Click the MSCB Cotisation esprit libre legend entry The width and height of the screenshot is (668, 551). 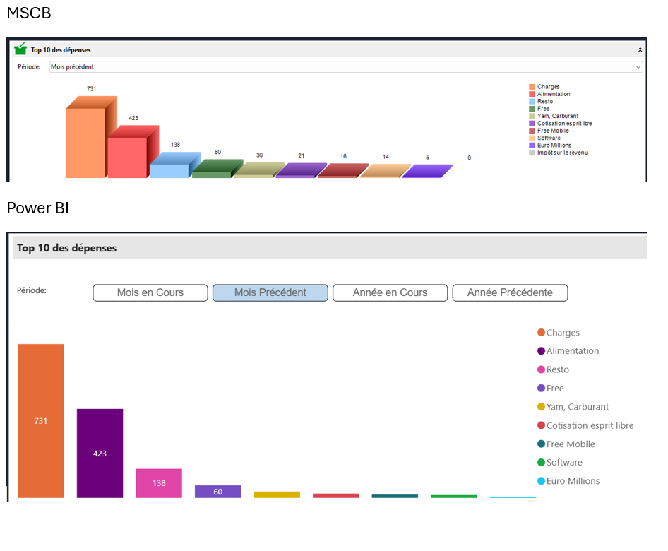pos(561,124)
